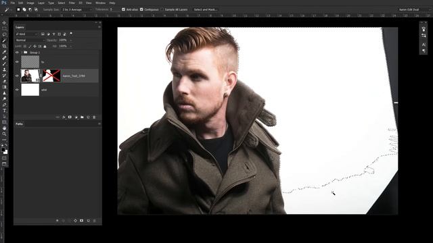Viewport: 433px width, 243px height.
Task: Enable the Sample All Layers checkbox
Action: pos(162,9)
